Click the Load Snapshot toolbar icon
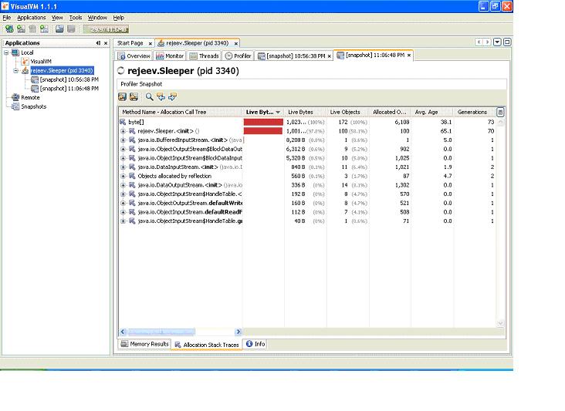The height and width of the screenshot is (411, 565). tap(44, 29)
